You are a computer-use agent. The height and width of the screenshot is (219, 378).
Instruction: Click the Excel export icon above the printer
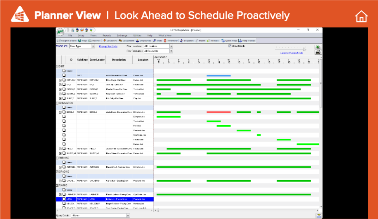tap(318, 47)
